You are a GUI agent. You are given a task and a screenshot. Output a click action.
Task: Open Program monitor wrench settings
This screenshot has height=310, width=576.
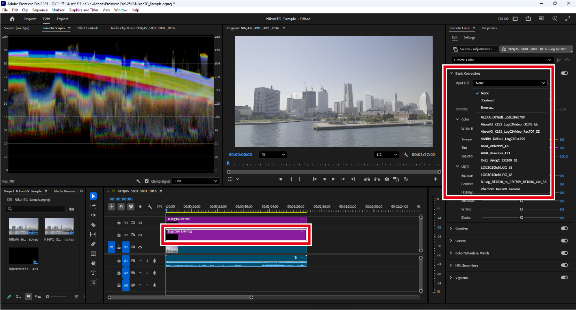coord(406,155)
